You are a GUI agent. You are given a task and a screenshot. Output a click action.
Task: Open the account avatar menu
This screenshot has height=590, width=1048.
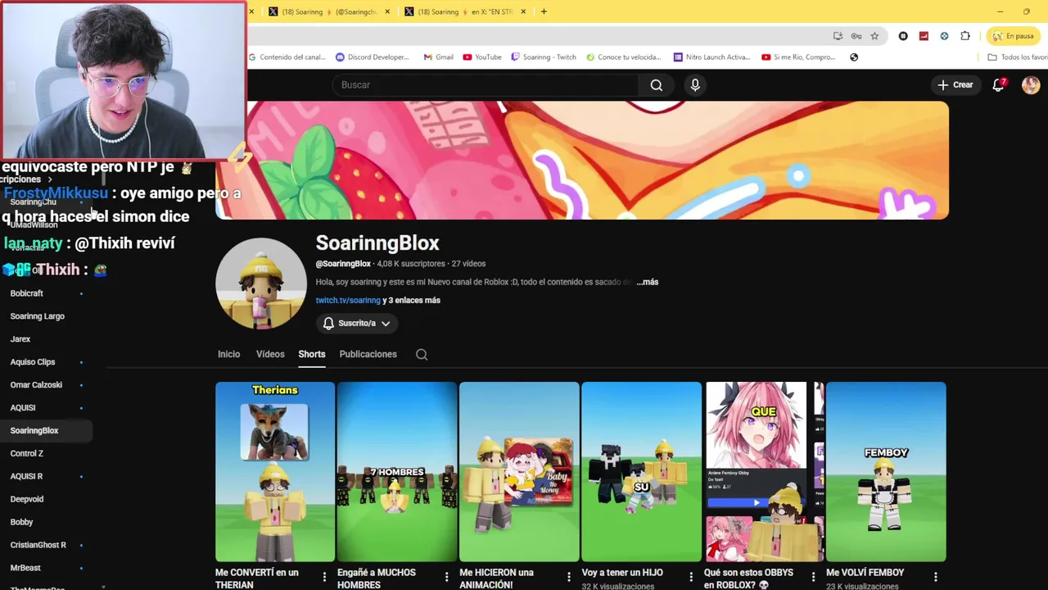(x=1031, y=85)
